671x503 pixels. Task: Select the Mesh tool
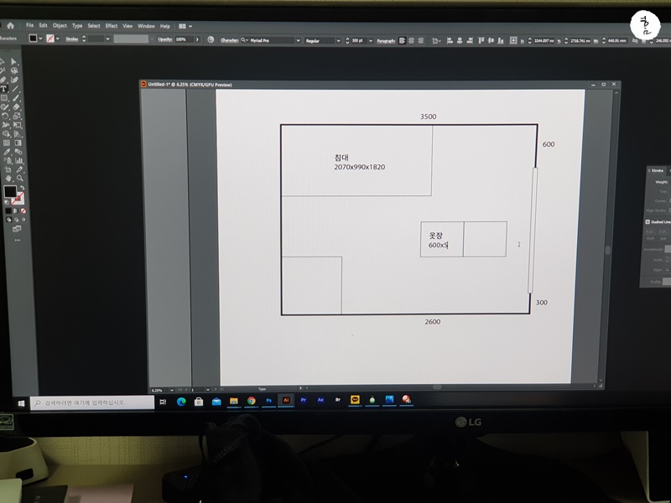pos(7,143)
